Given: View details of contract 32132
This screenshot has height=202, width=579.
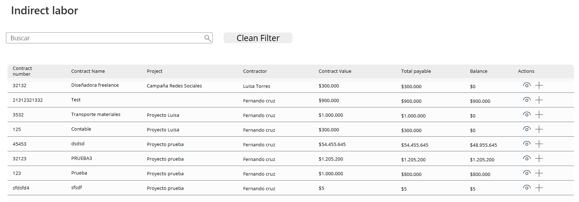Looking at the screenshot, I should click(526, 85).
